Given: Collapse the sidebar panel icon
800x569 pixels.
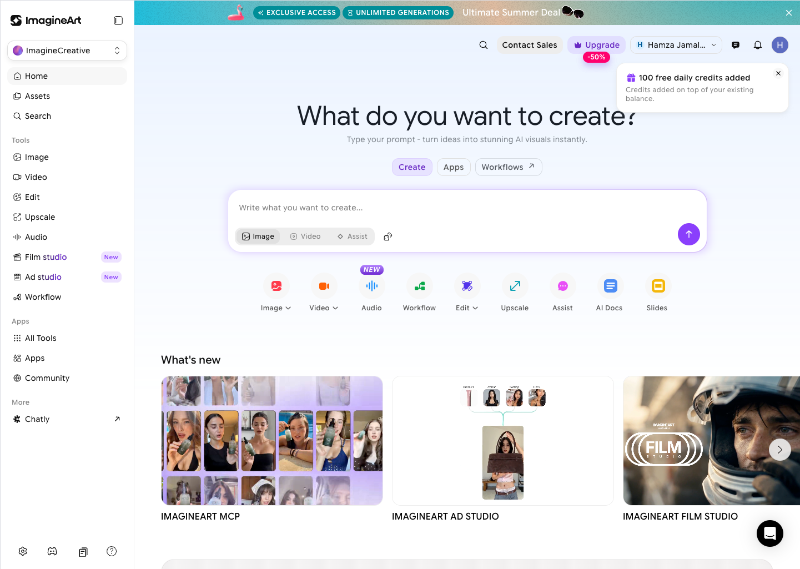Looking at the screenshot, I should tap(118, 21).
